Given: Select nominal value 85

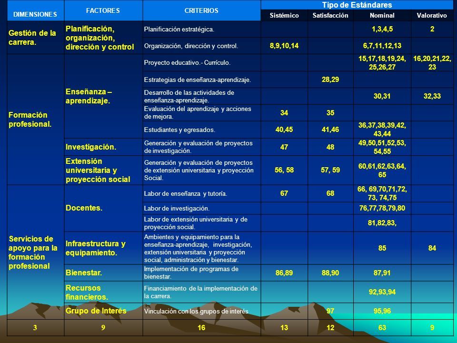Looking at the screenshot, I should 382,248.
